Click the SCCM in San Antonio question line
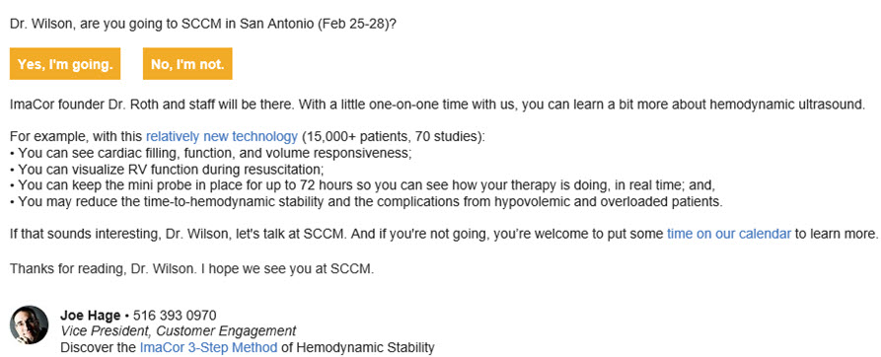The image size is (881, 357). (203, 26)
